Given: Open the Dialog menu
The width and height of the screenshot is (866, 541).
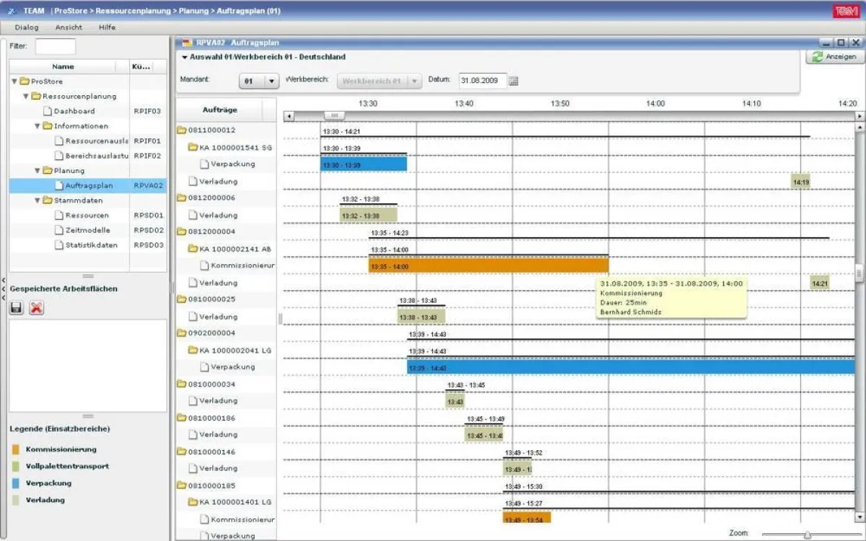Looking at the screenshot, I should click(26, 27).
